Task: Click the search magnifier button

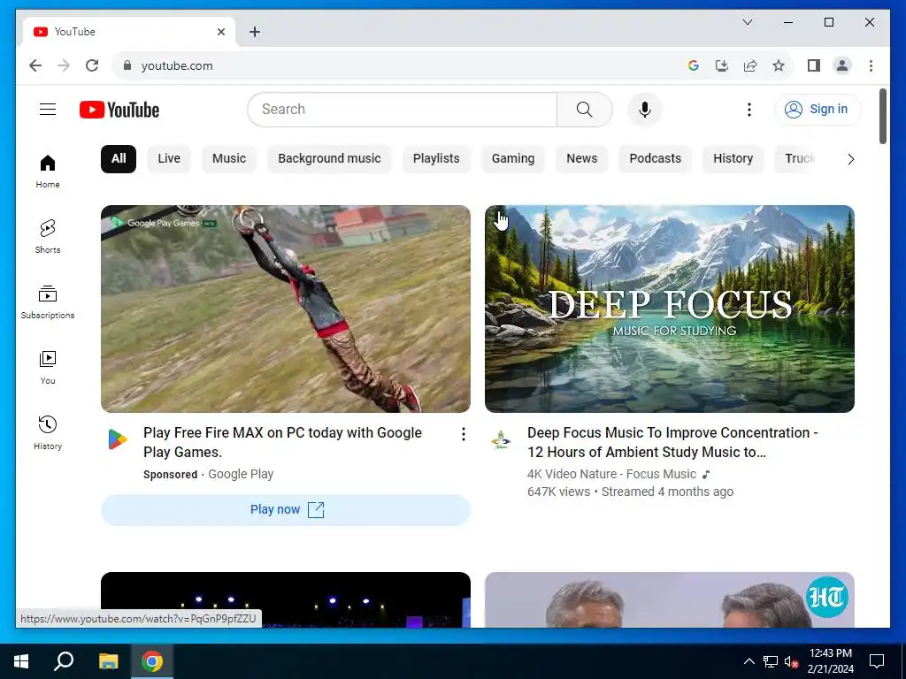Action: (584, 109)
